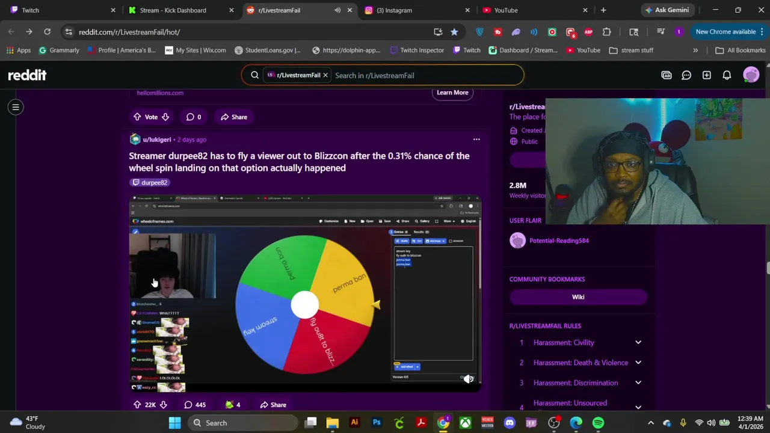Open the Reddit hamburger sidebar menu
The image size is (770, 433).
[16, 107]
